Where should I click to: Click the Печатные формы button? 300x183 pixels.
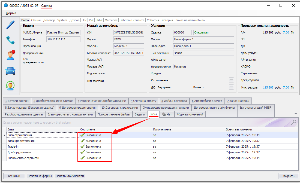[x=40, y=176]
